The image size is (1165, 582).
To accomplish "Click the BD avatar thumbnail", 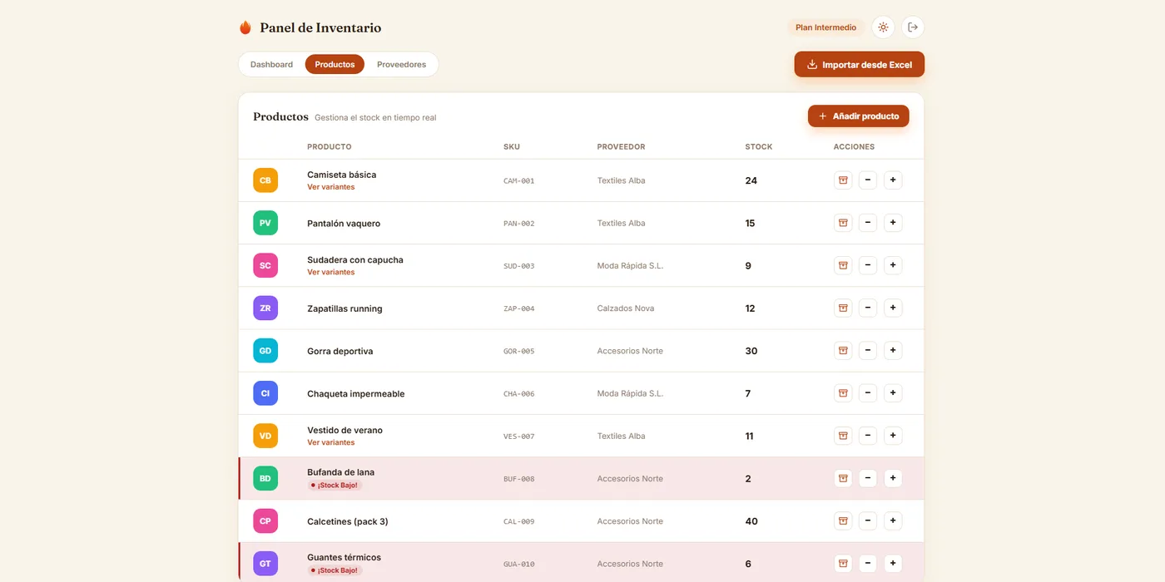I will 265,478.
